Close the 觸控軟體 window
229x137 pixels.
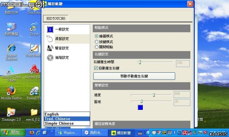point(190,4)
